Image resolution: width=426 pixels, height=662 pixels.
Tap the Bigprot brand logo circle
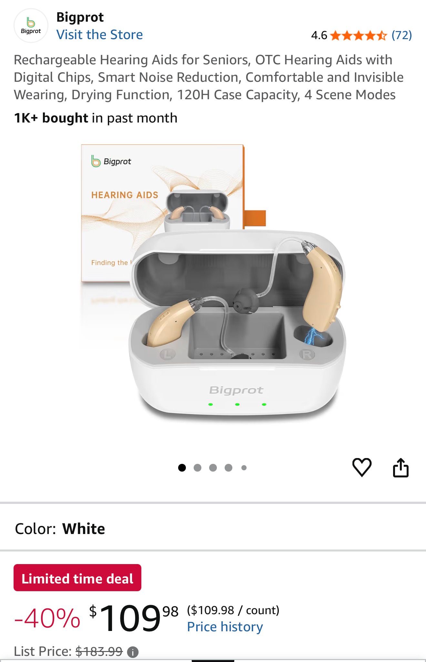[31, 26]
